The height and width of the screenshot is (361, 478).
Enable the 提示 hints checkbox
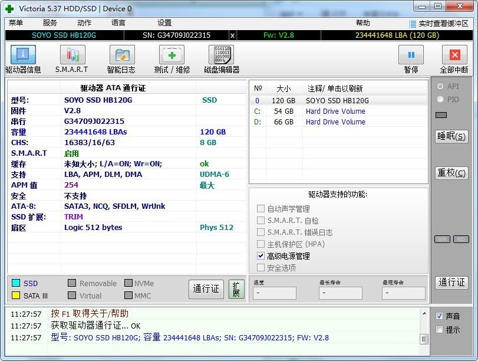click(x=439, y=329)
